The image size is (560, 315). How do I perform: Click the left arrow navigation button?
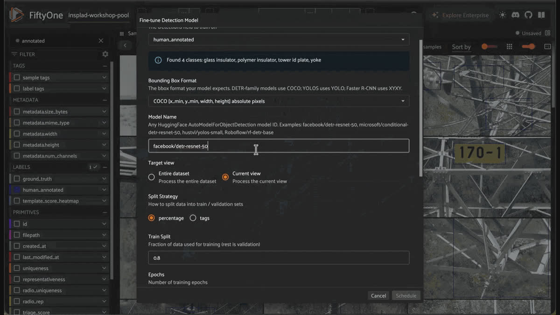point(125,45)
